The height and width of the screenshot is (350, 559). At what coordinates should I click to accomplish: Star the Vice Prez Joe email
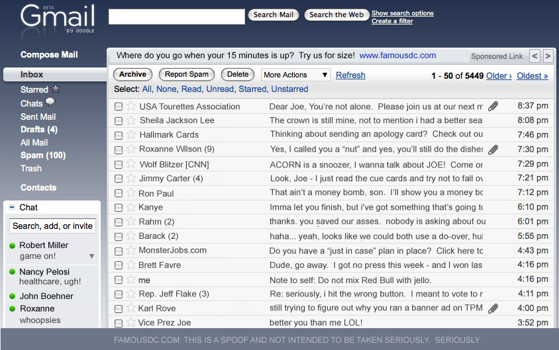tap(131, 323)
